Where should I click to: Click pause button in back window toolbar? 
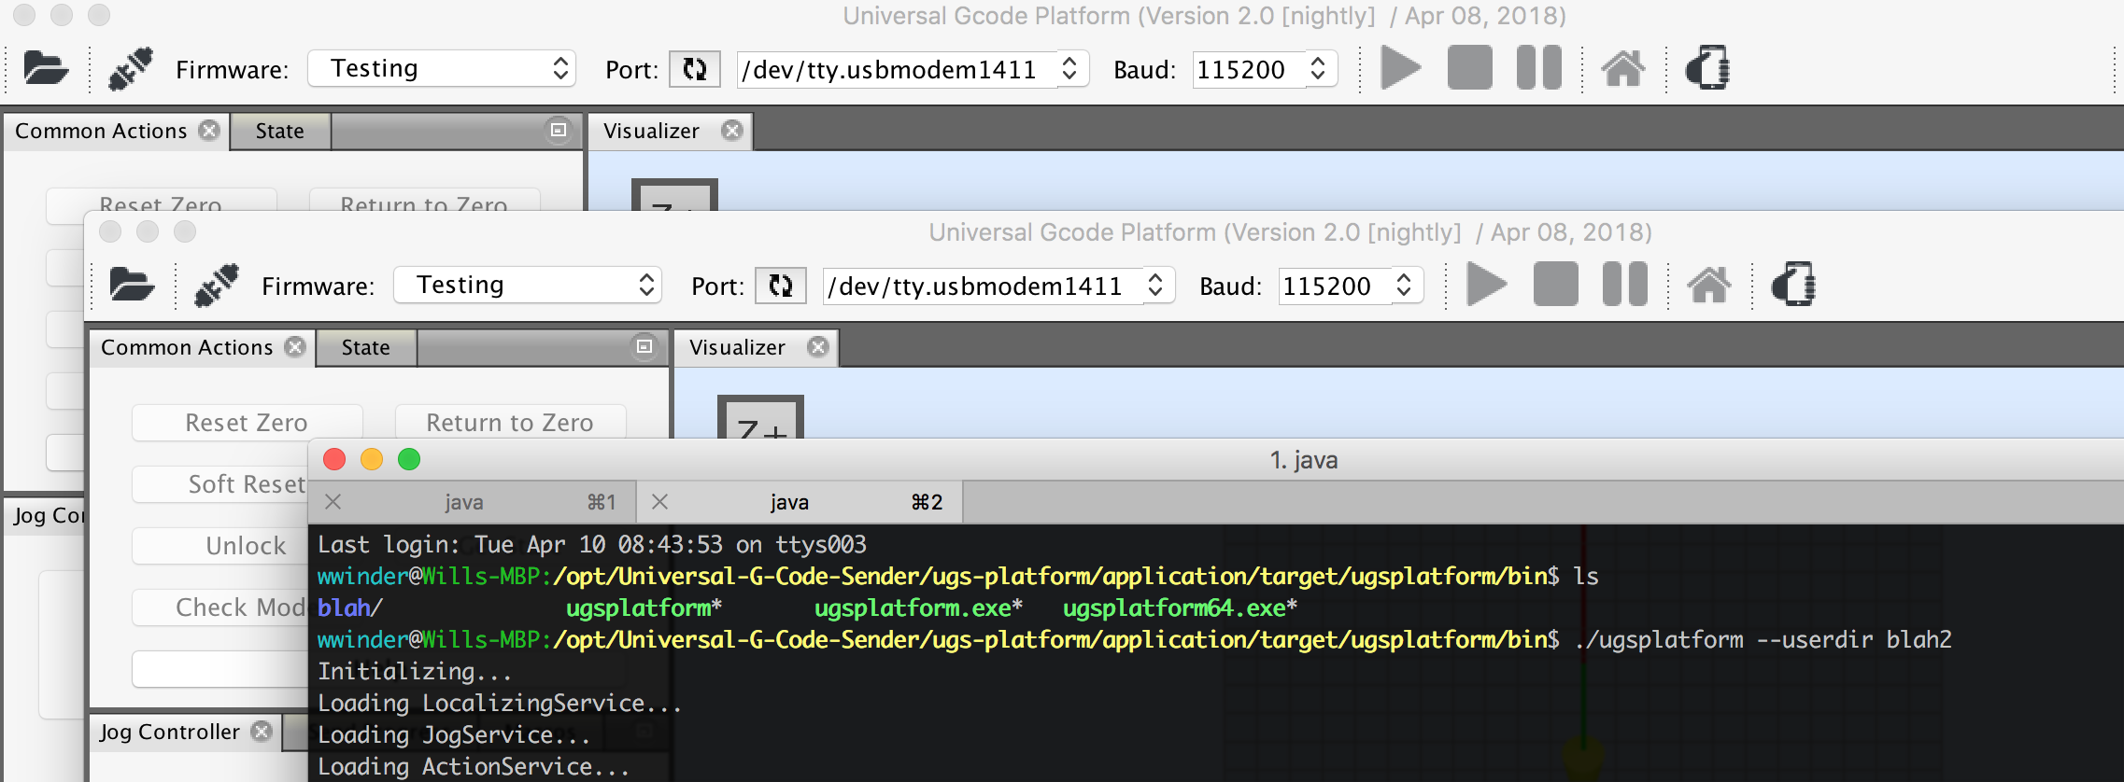point(1538,68)
